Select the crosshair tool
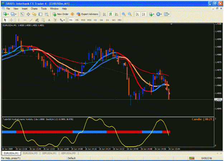This screenshot has width=224, height=161. pos(11,20)
